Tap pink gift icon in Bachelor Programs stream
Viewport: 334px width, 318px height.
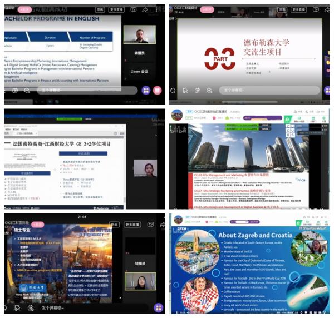(158, 91)
